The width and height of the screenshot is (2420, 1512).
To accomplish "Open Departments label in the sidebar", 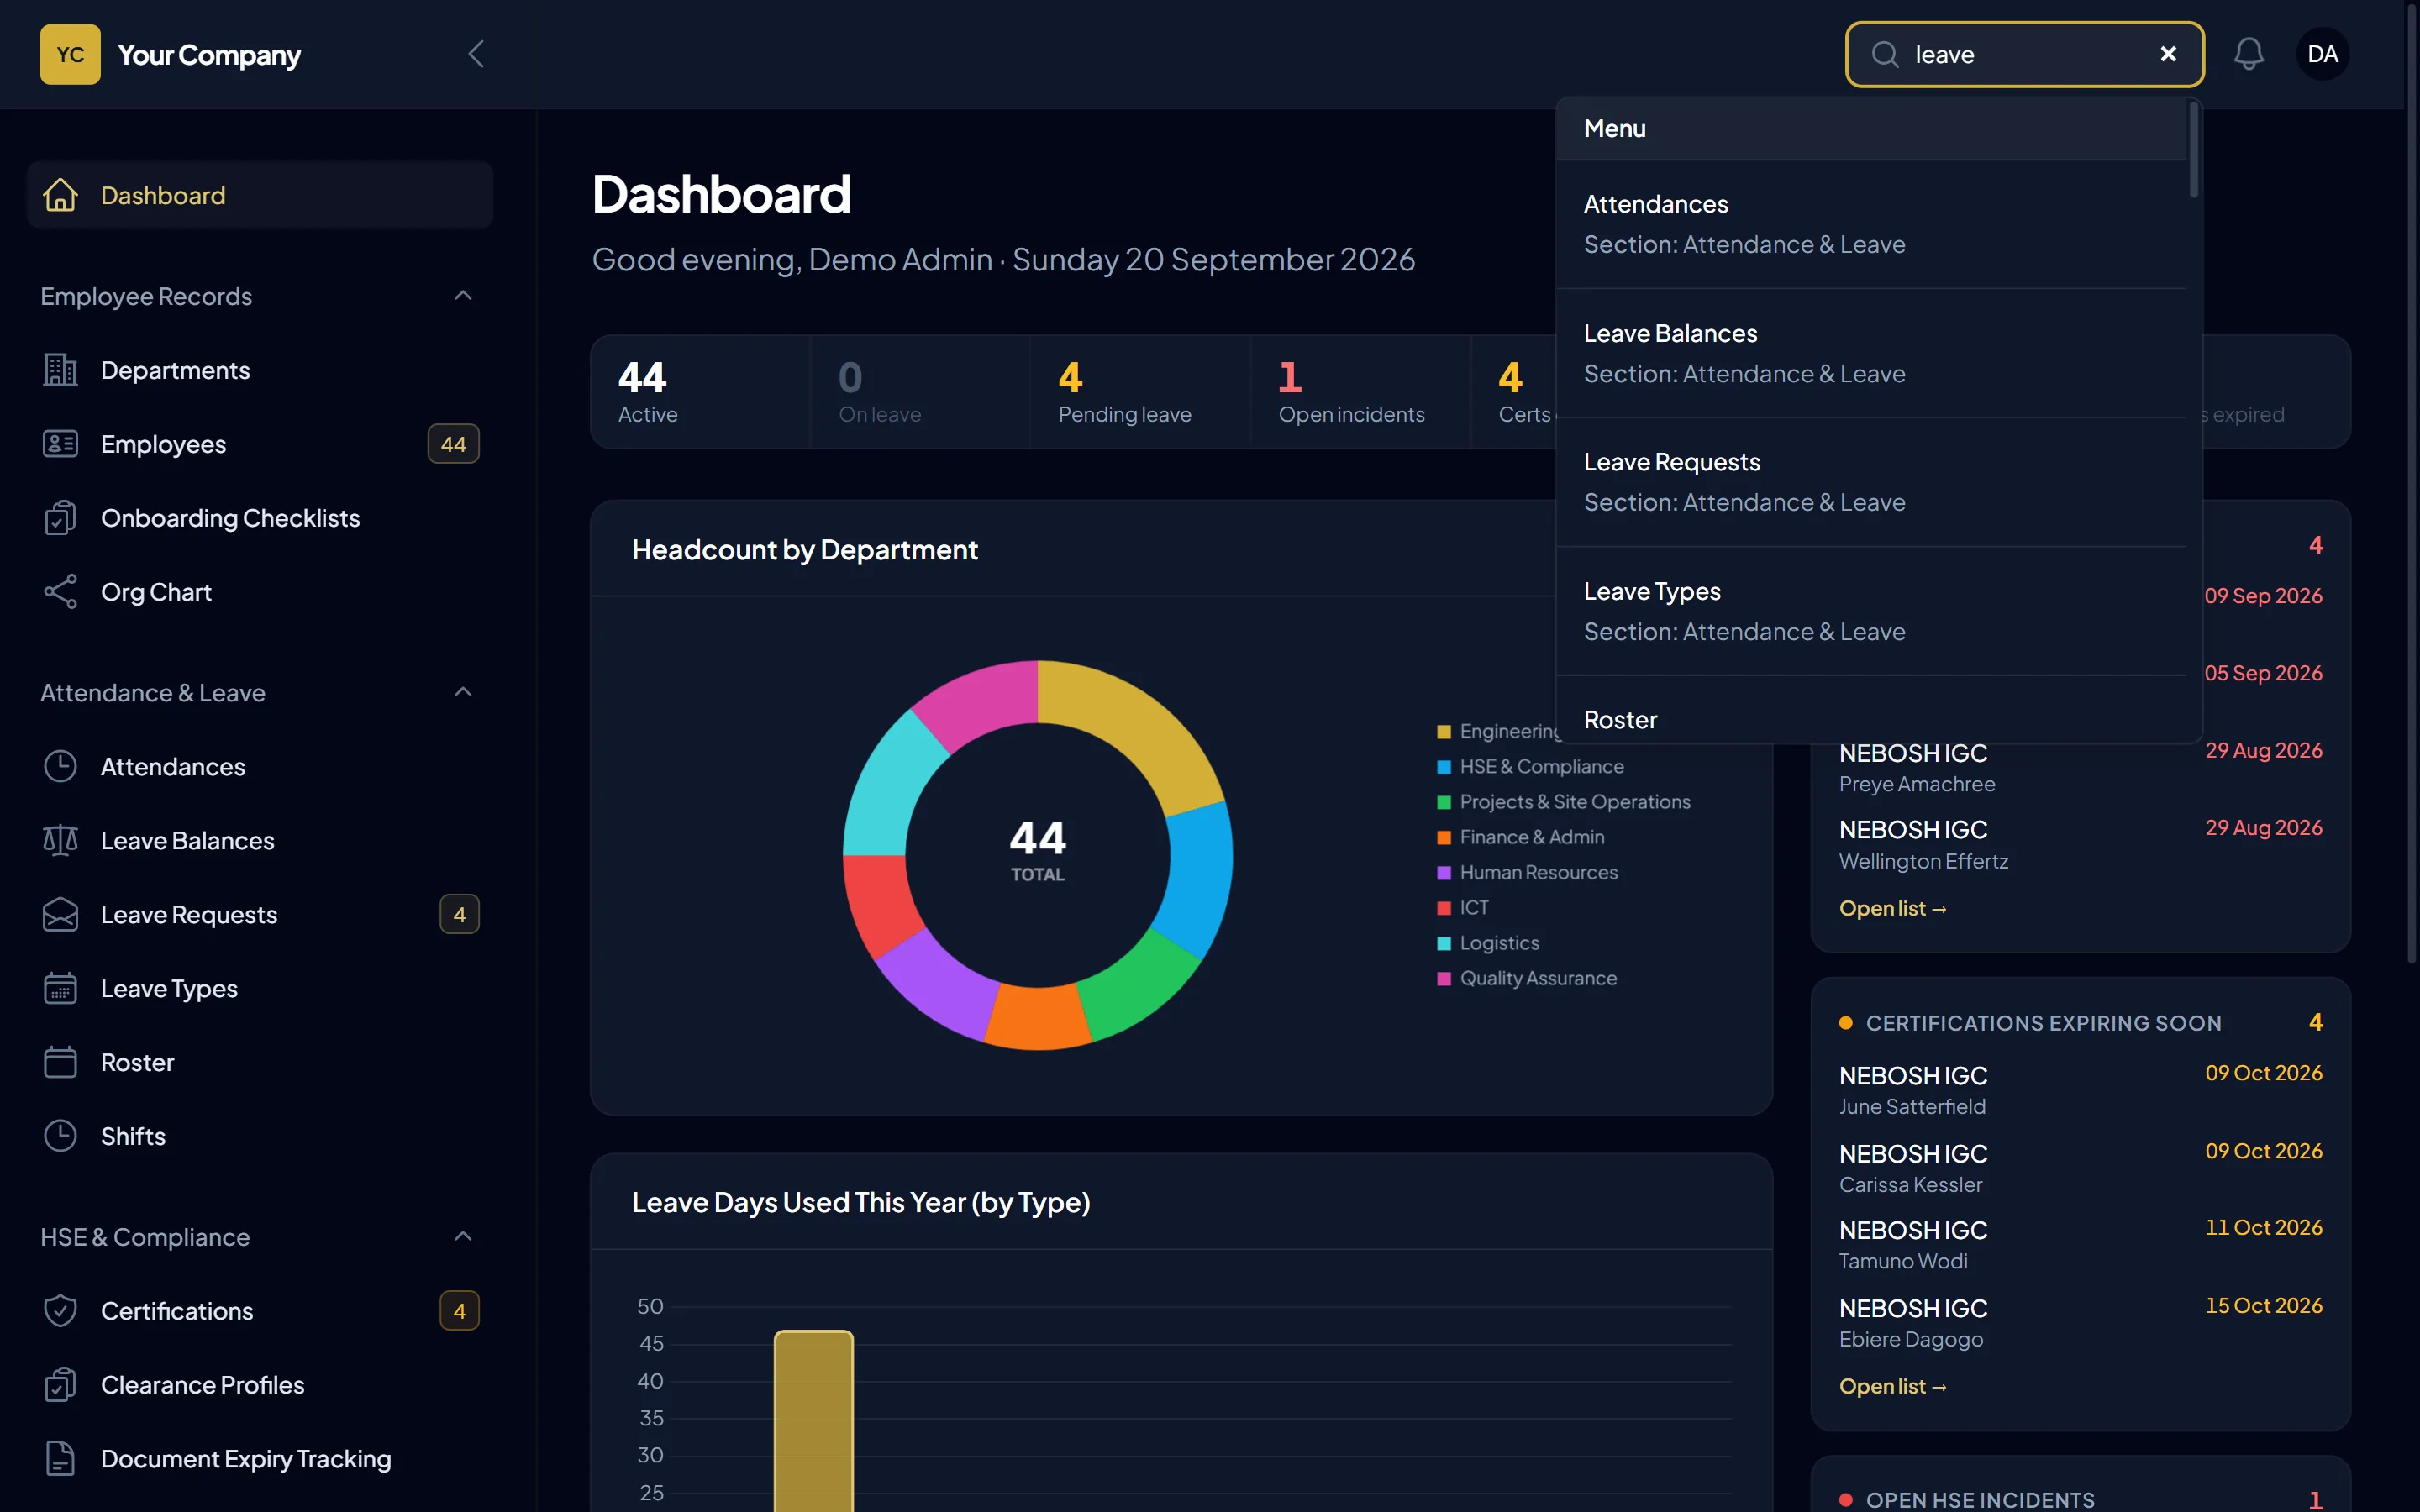I will [175, 370].
